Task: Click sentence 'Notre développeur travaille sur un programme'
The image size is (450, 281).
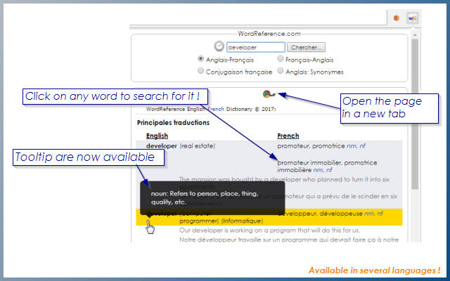Action: (289, 240)
